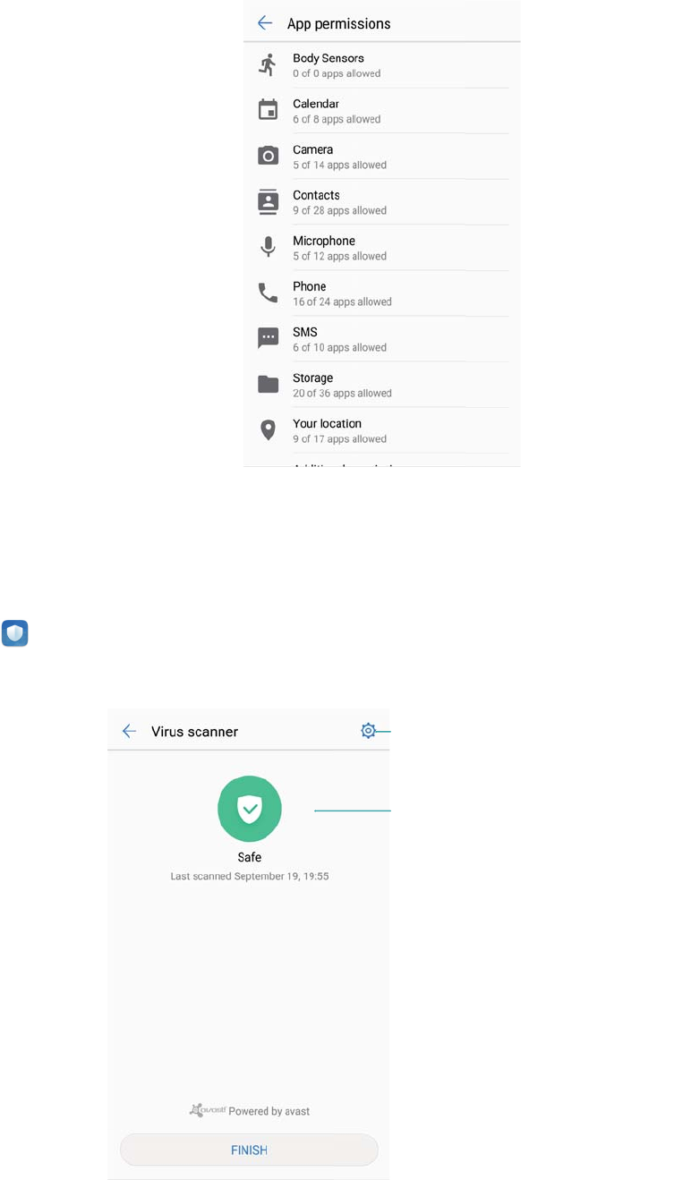This screenshot has height=1180, width=691.
Task: Tap the Your location pin icon
Action: (x=268, y=429)
